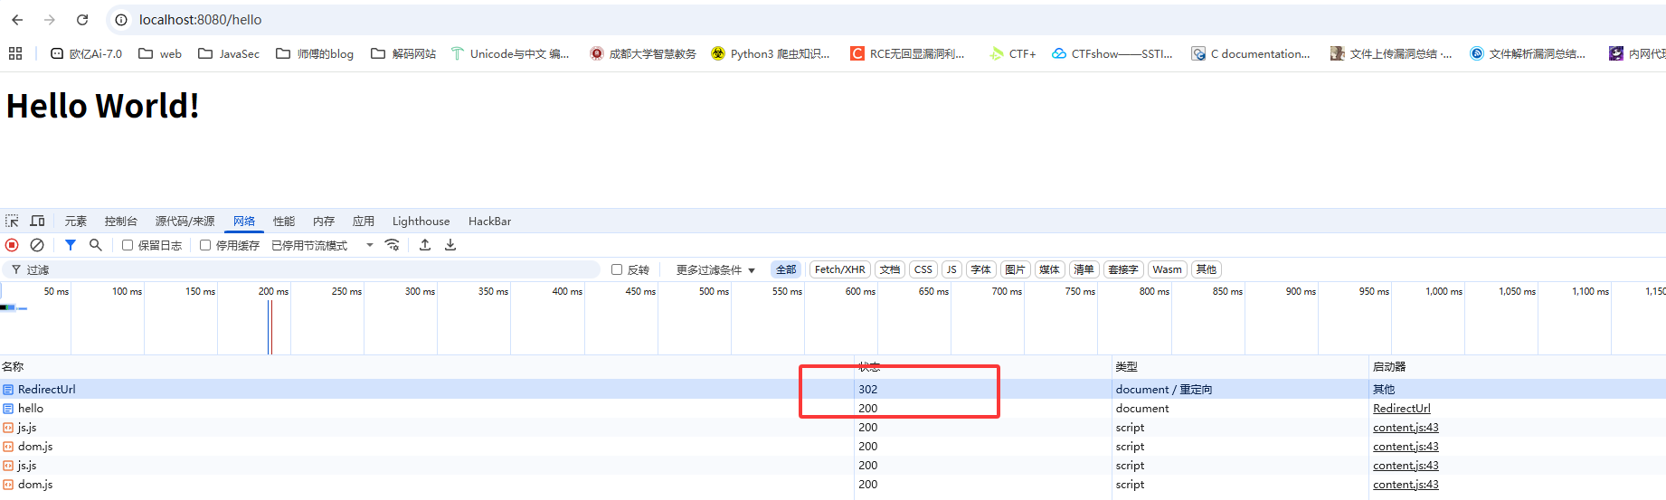Click the stop recording network log icon
This screenshot has height=500, width=1666.
click(12, 245)
